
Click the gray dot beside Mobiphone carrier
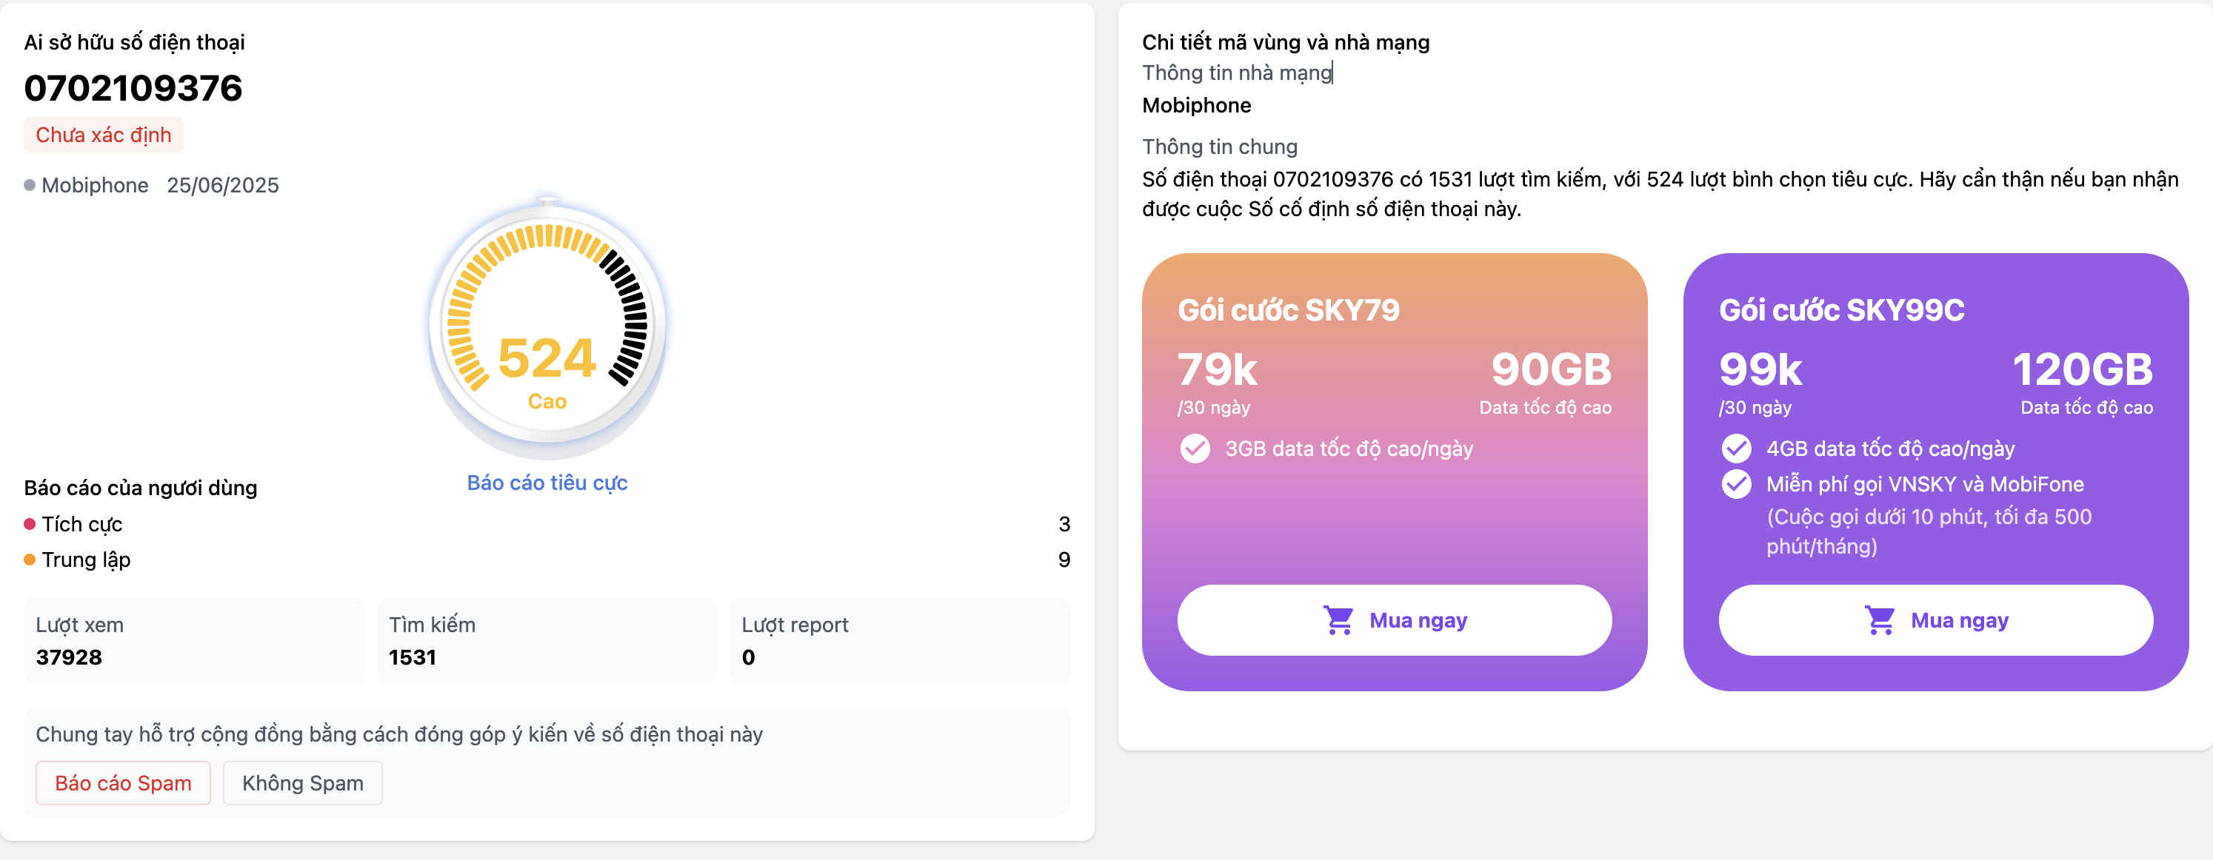pos(29,185)
